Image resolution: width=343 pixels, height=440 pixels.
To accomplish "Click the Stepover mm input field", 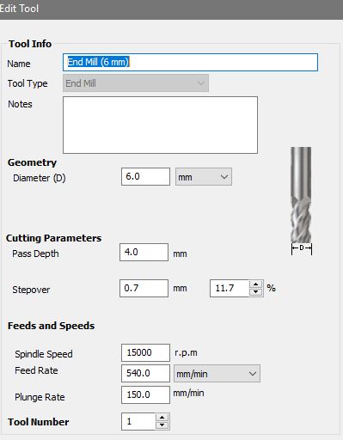I will [144, 289].
